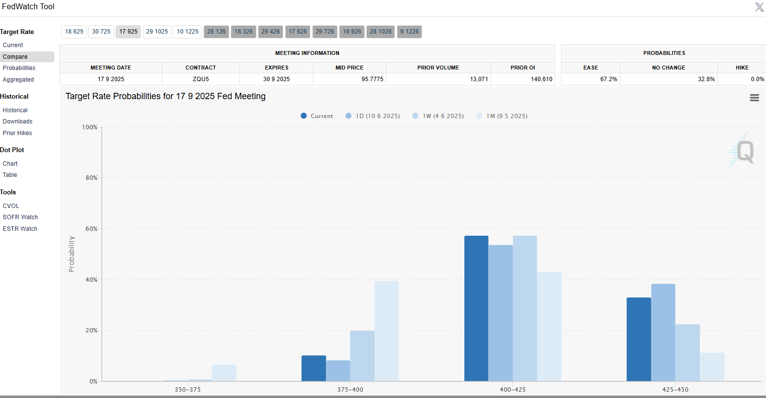Click the 1D bar for 400-425
Screen dimensions: 766x398
[500, 313]
